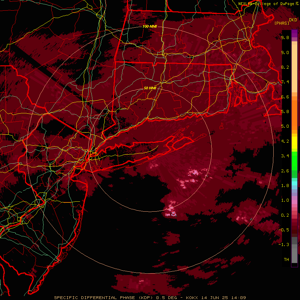Click the -0.5 value on the color scale

(x=284, y=230)
